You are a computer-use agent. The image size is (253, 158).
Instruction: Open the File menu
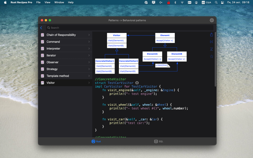[39, 2]
